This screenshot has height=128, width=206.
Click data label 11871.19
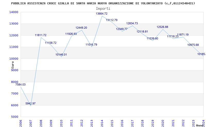pyautogui.click(x=183, y=35)
